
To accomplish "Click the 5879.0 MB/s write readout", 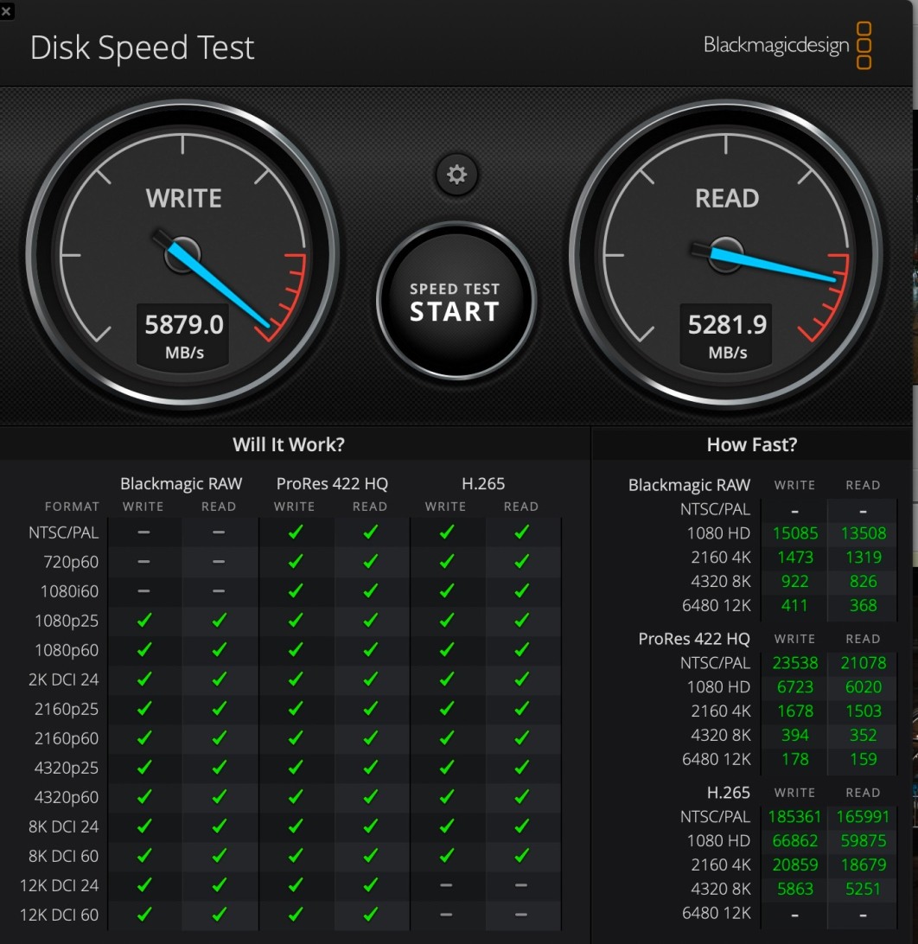I will 183,334.
